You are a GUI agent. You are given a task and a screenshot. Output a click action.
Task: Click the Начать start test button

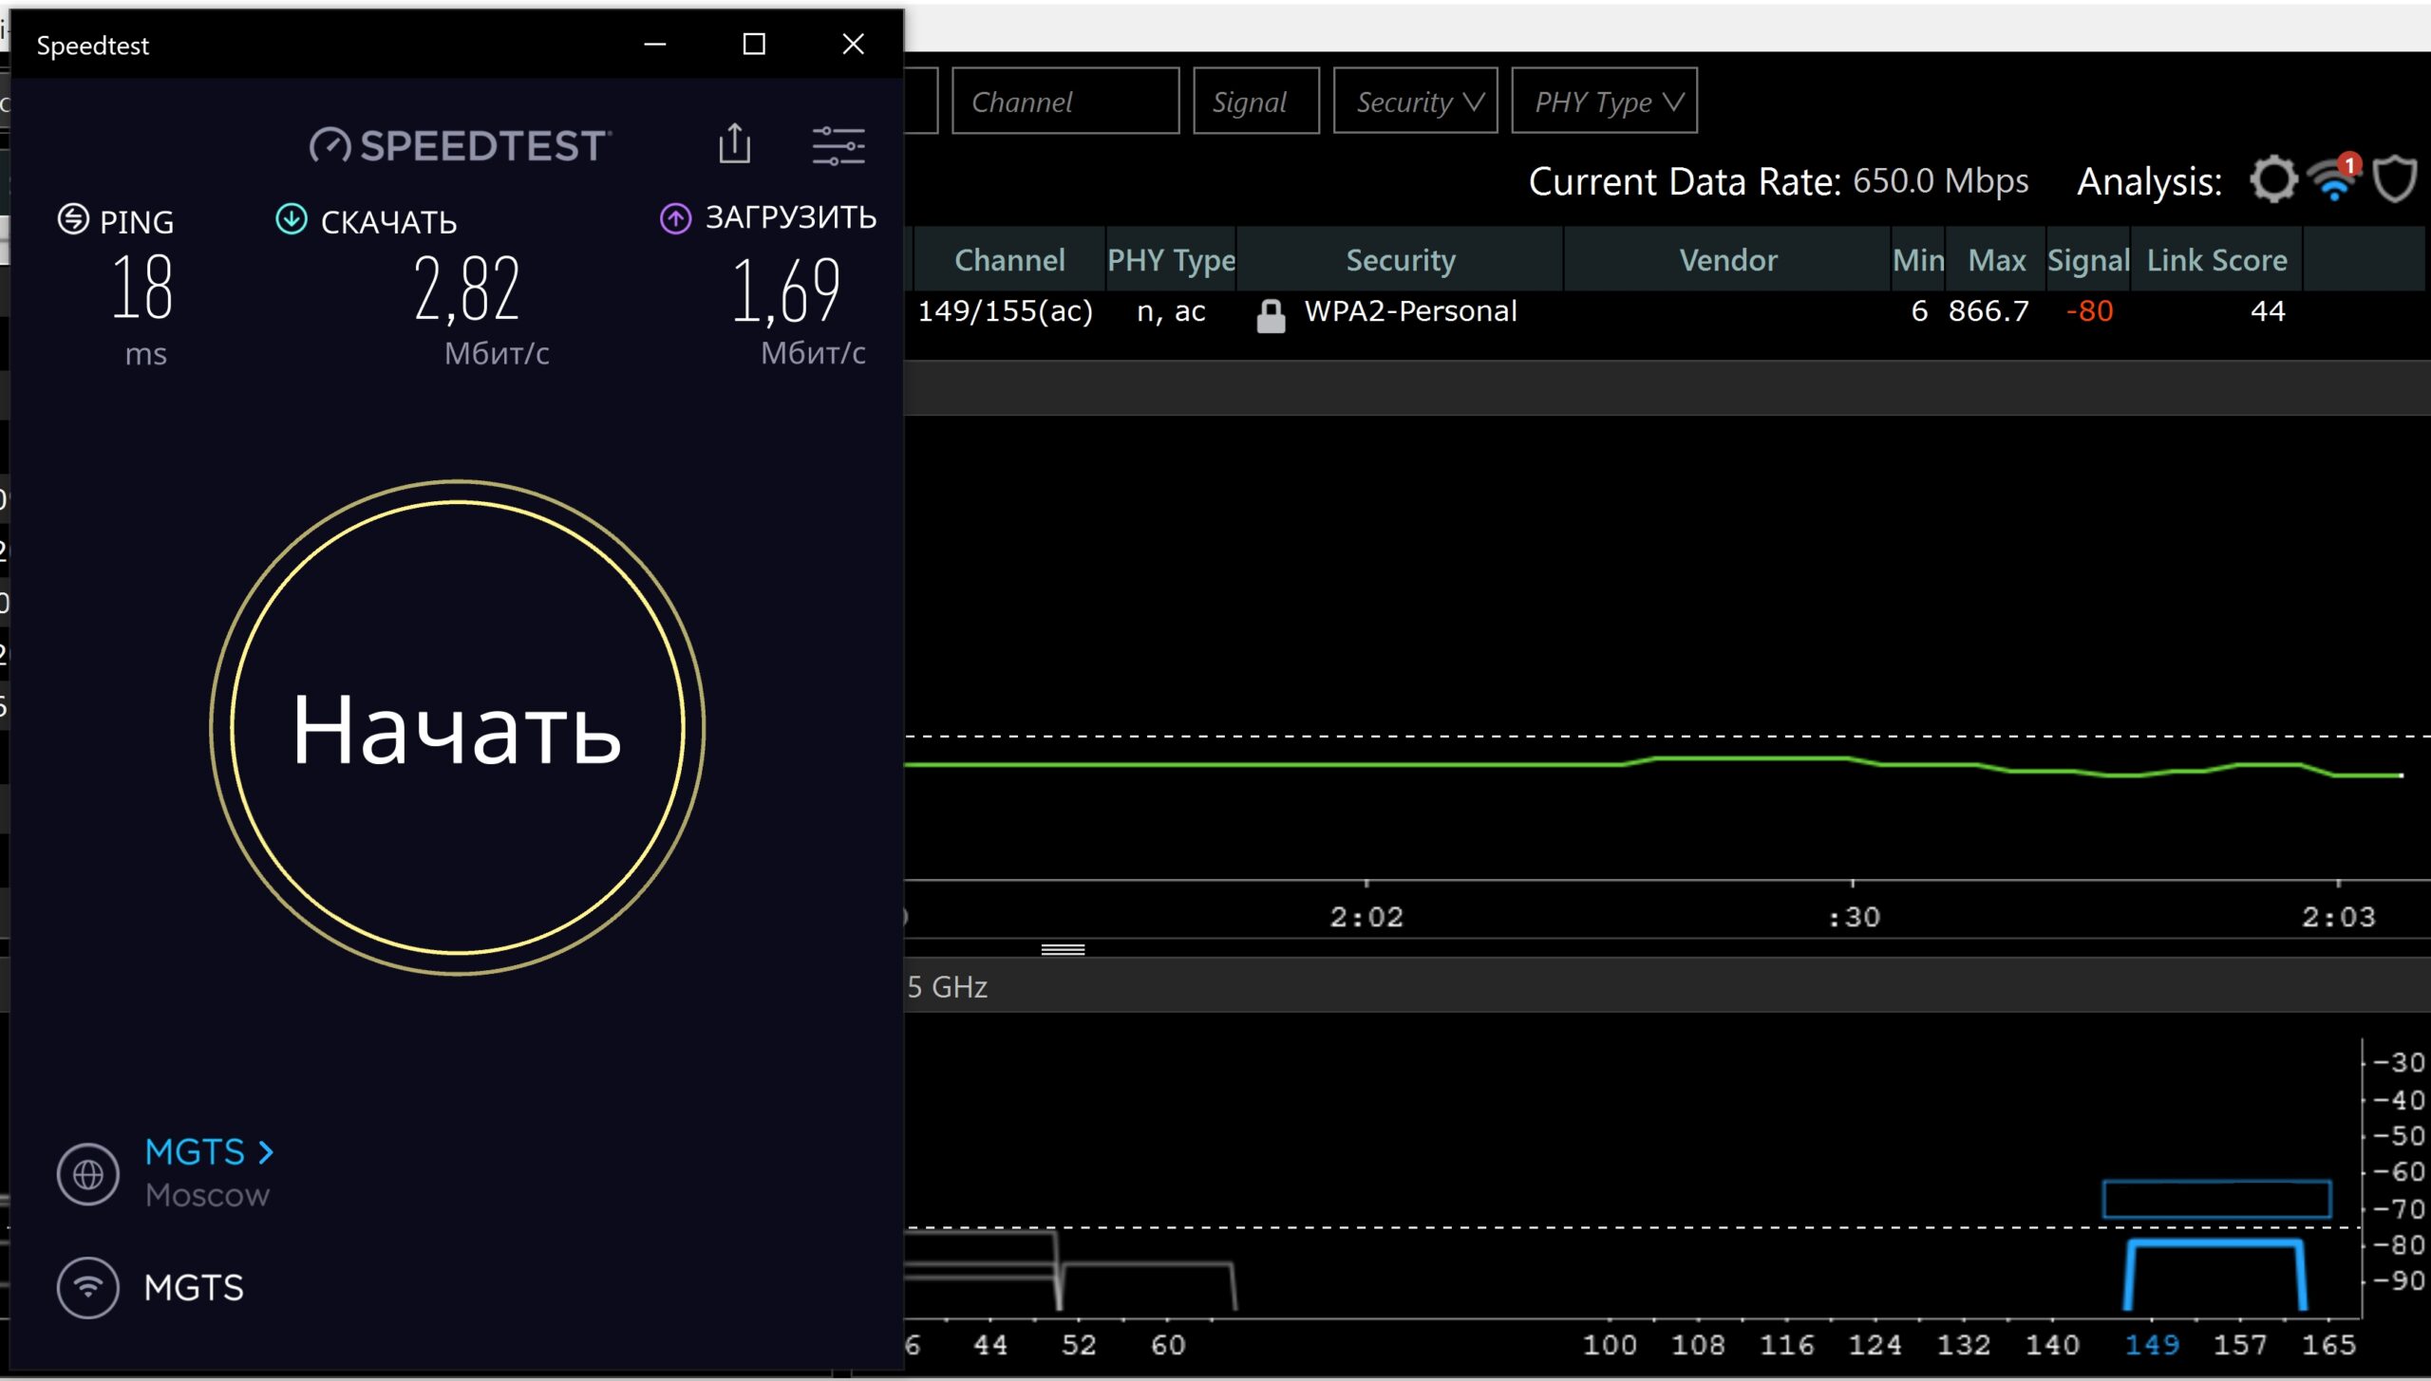457,727
